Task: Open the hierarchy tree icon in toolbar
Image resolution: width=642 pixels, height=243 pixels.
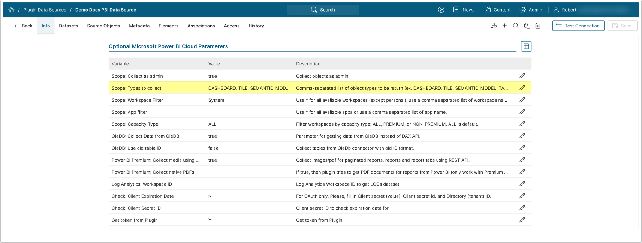Action: pos(494,26)
